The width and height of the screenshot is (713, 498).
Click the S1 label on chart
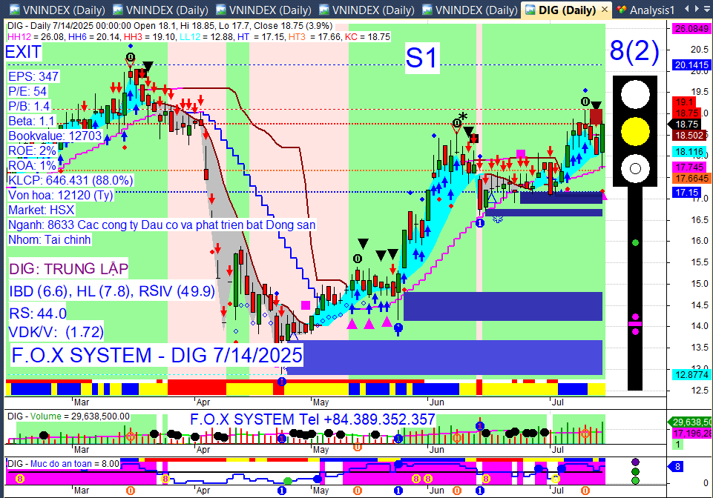421,58
